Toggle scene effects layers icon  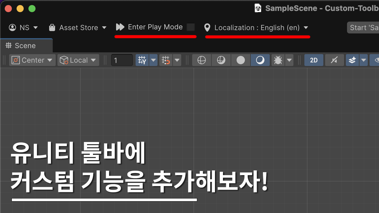pos(352,60)
